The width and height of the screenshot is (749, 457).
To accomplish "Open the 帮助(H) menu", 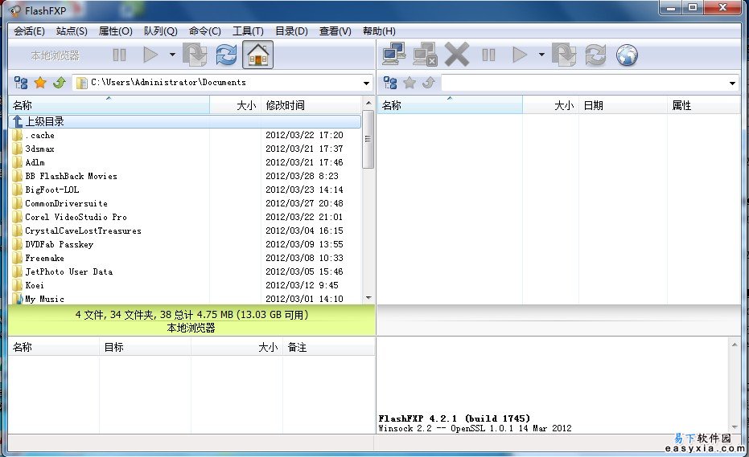I will click(x=379, y=31).
